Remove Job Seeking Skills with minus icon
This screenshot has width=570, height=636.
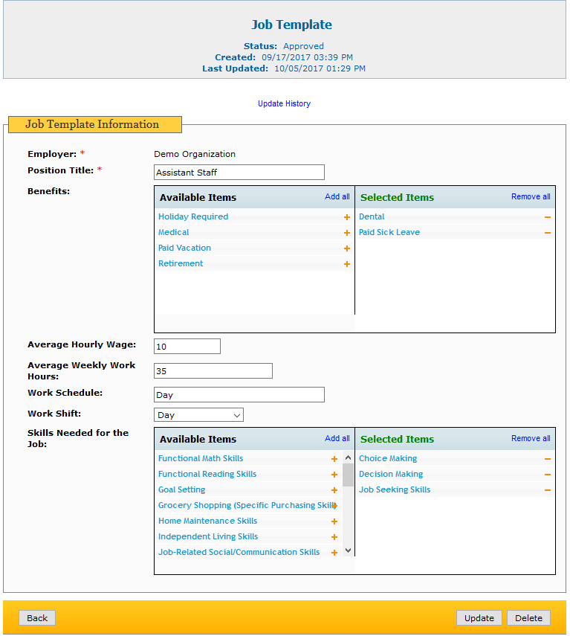coord(547,490)
